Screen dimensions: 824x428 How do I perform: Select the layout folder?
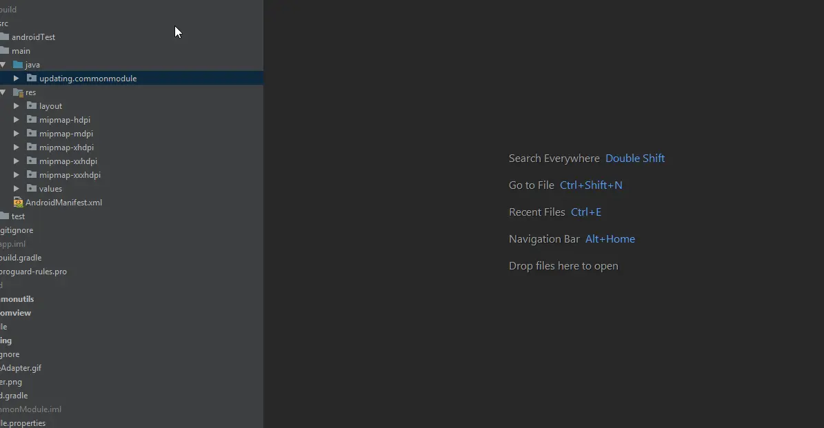coord(50,106)
